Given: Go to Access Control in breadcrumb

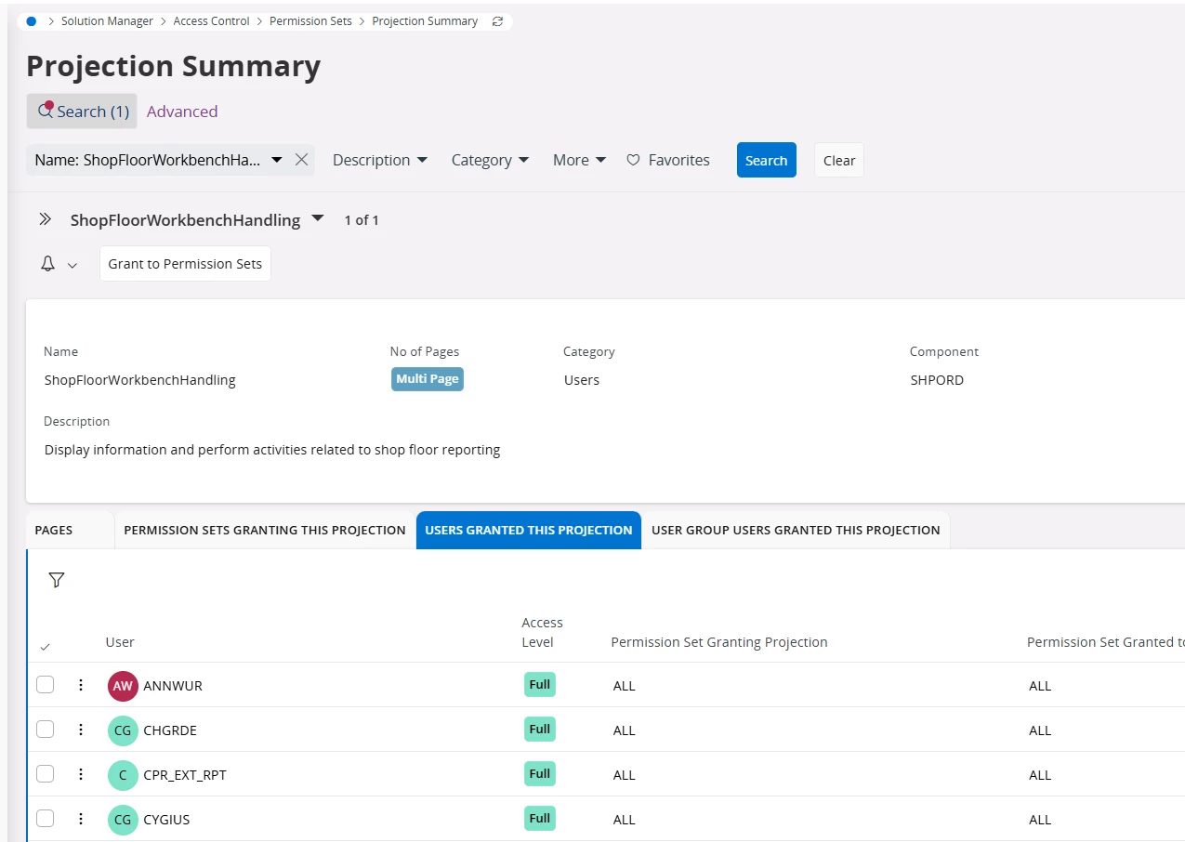Looking at the screenshot, I should click(212, 21).
